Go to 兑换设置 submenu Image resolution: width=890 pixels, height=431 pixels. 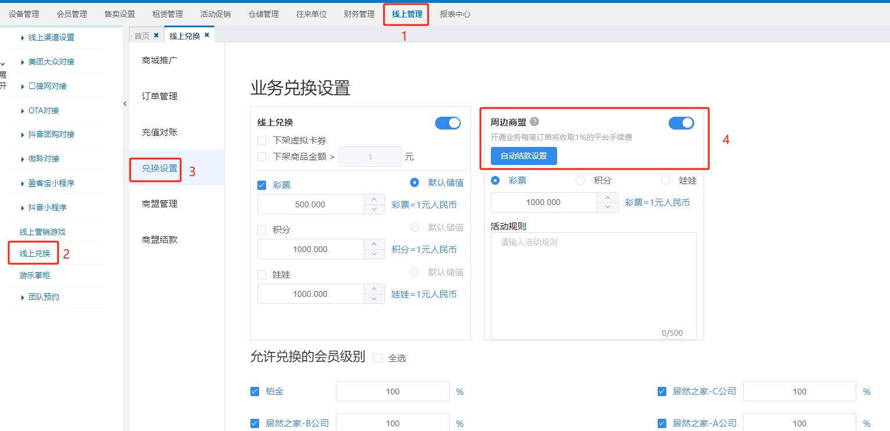(x=160, y=168)
